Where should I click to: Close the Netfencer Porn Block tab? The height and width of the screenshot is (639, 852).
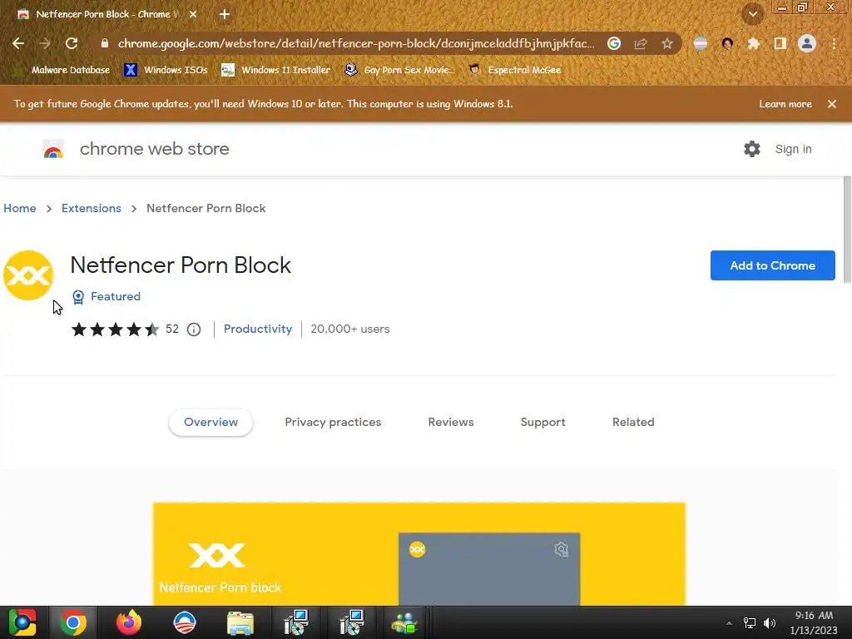193,14
